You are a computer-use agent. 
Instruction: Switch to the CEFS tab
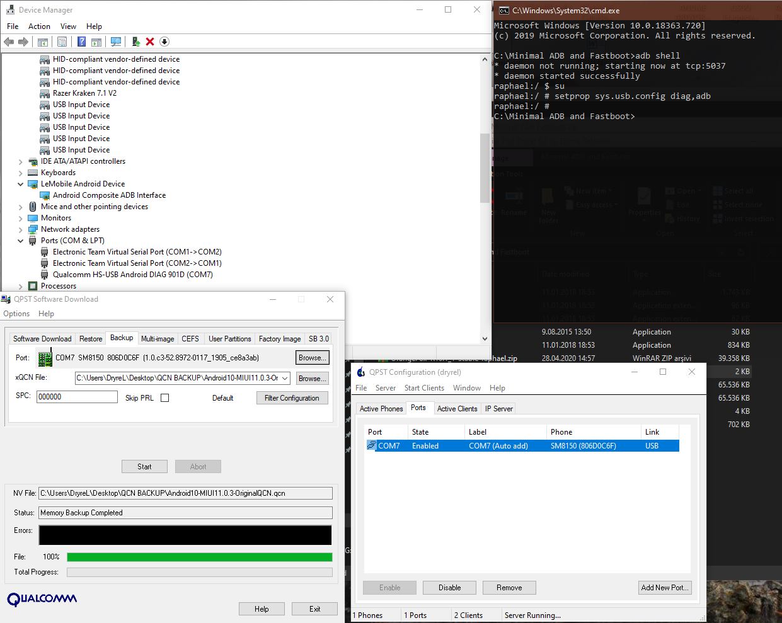point(190,339)
